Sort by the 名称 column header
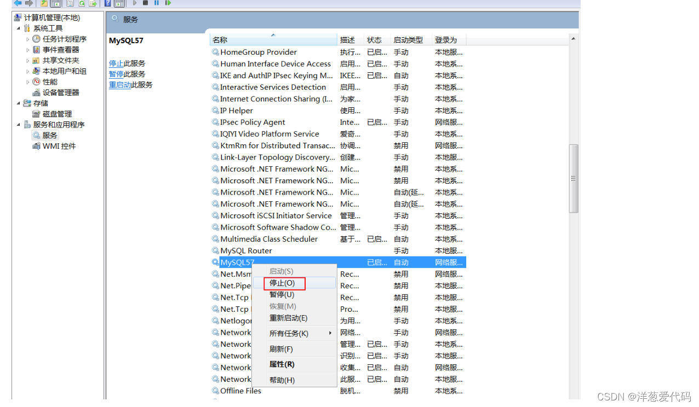 click(273, 40)
